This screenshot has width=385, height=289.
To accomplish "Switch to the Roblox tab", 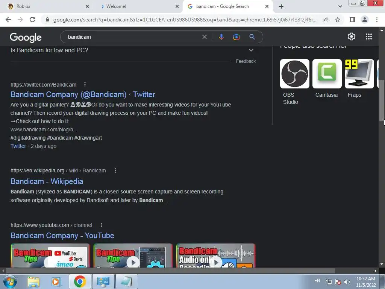I will (x=47, y=6).
